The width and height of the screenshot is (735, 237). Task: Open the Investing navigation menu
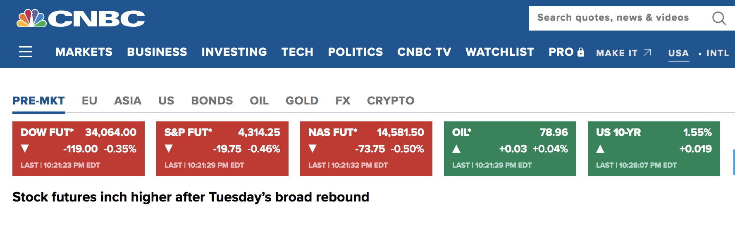tap(234, 52)
